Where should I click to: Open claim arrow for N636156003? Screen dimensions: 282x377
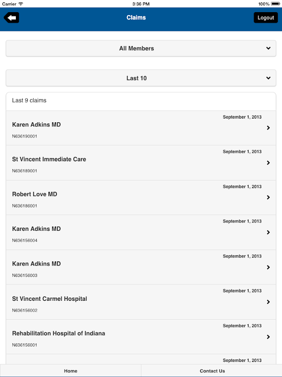point(268,267)
